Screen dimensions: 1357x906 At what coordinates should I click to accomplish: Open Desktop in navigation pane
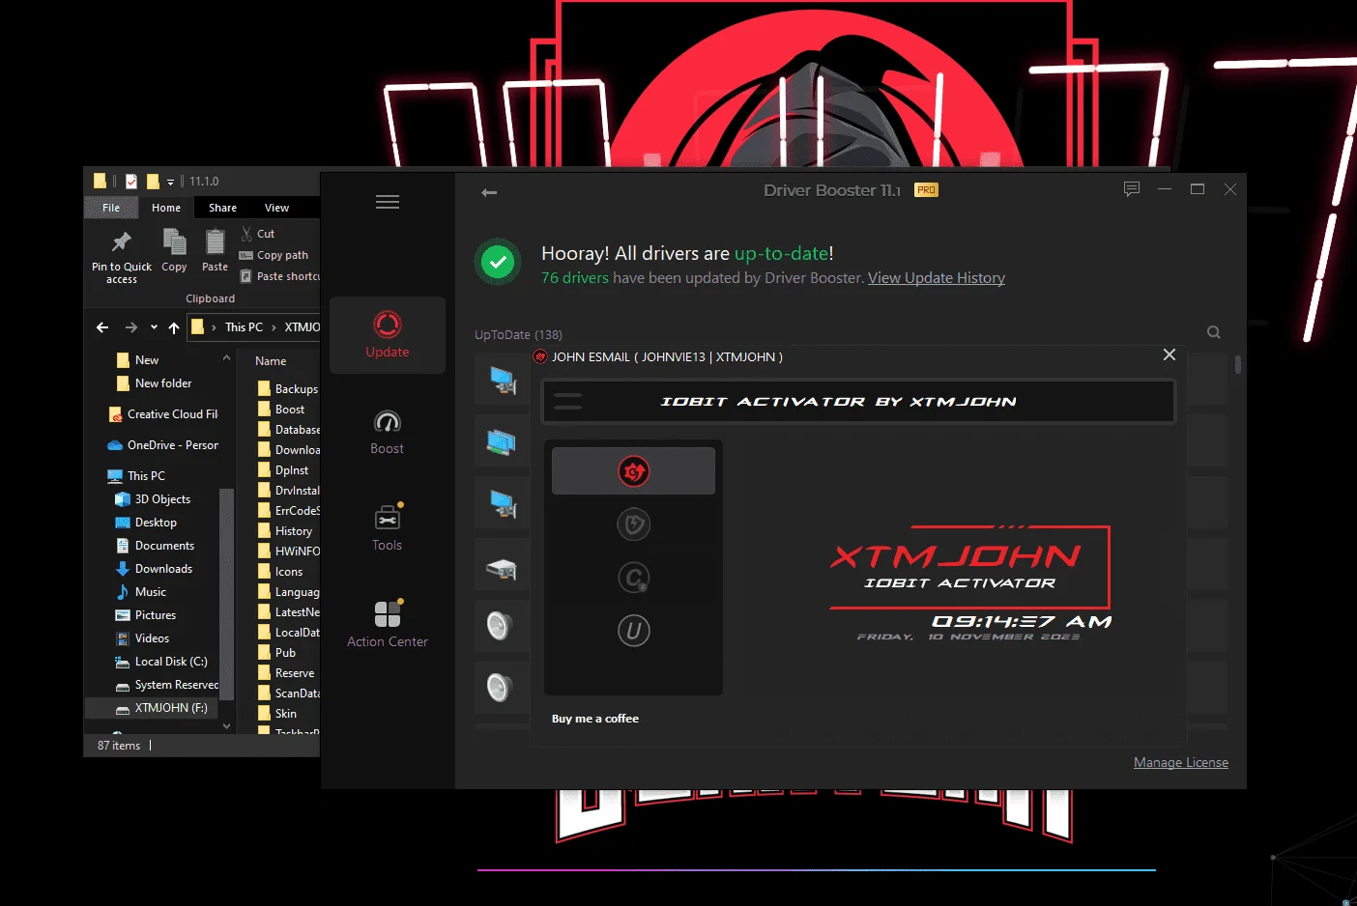point(146,523)
